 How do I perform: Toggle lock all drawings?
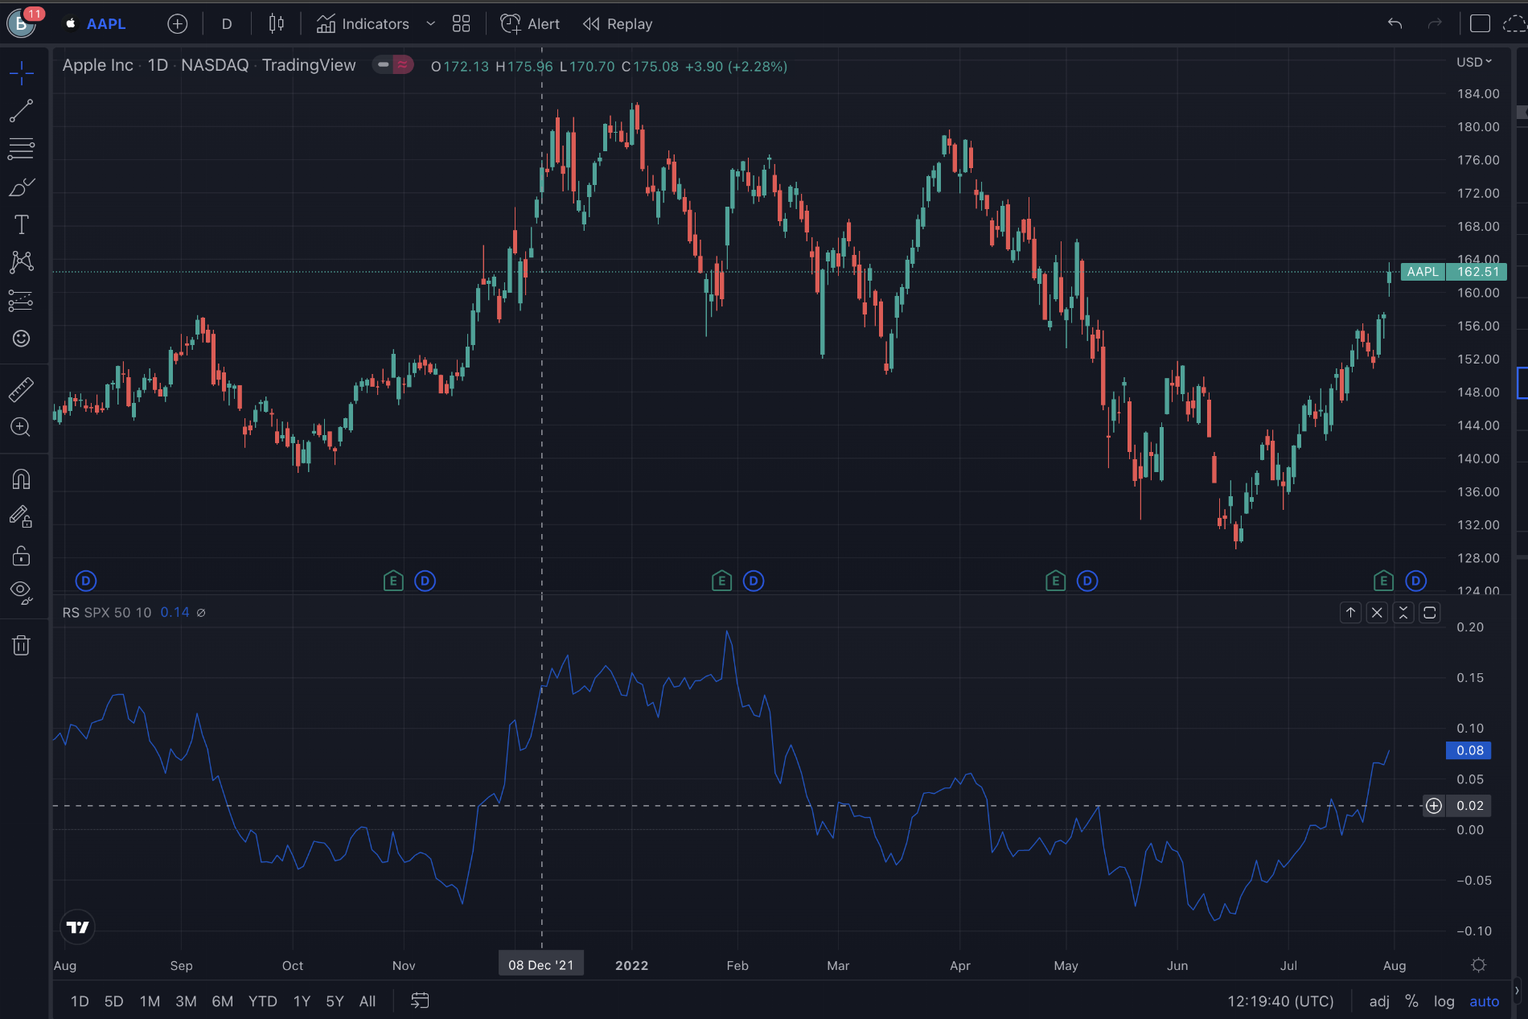point(22,556)
